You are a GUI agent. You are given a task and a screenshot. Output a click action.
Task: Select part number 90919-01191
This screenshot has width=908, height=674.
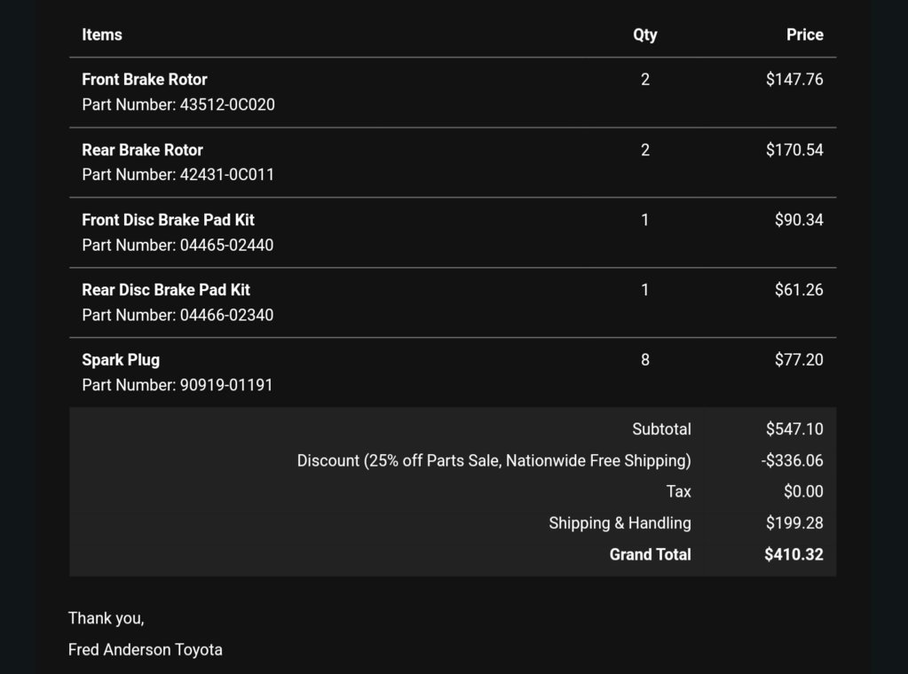click(225, 385)
